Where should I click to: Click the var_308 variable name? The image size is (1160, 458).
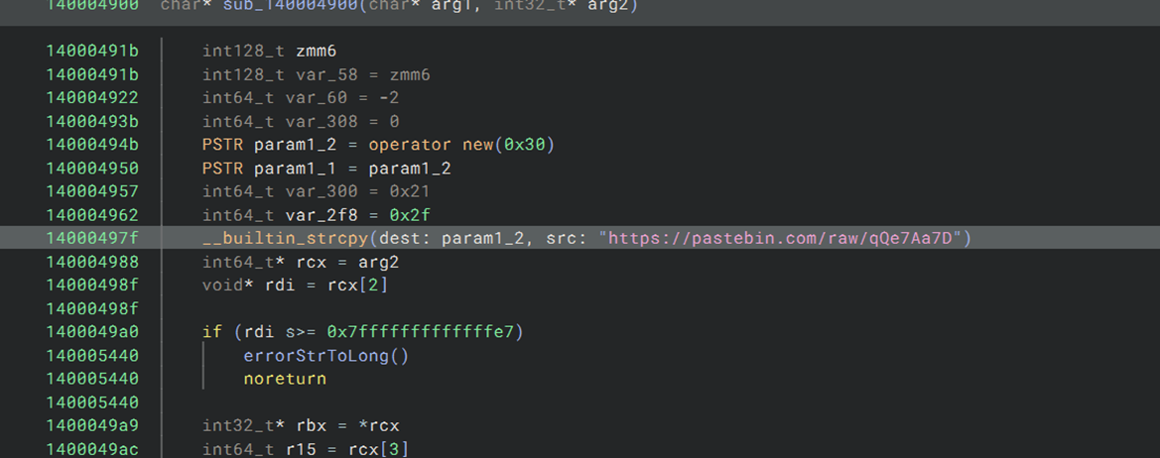318,121
